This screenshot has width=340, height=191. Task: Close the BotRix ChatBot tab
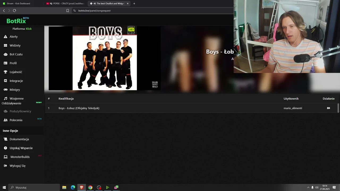point(128,3)
